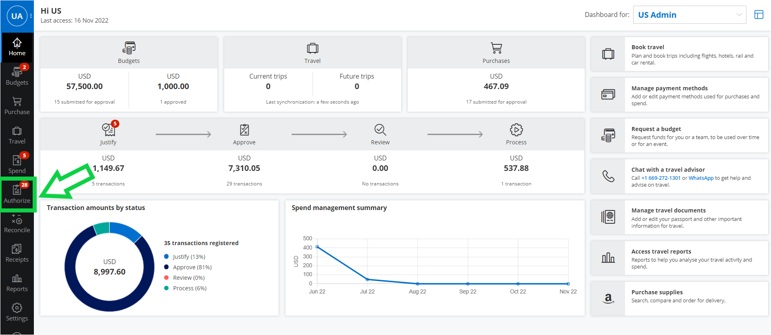The height and width of the screenshot is (335, 771).
Task: Click the Approve workflow icon
Action: coord(244,129)
